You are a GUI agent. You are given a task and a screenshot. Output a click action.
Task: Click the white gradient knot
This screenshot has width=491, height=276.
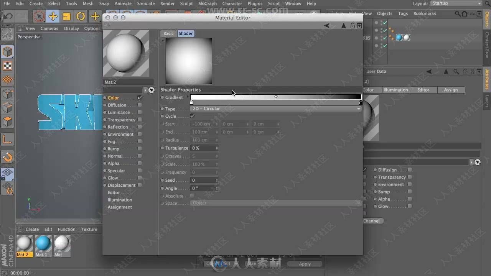tap(192, 102)
